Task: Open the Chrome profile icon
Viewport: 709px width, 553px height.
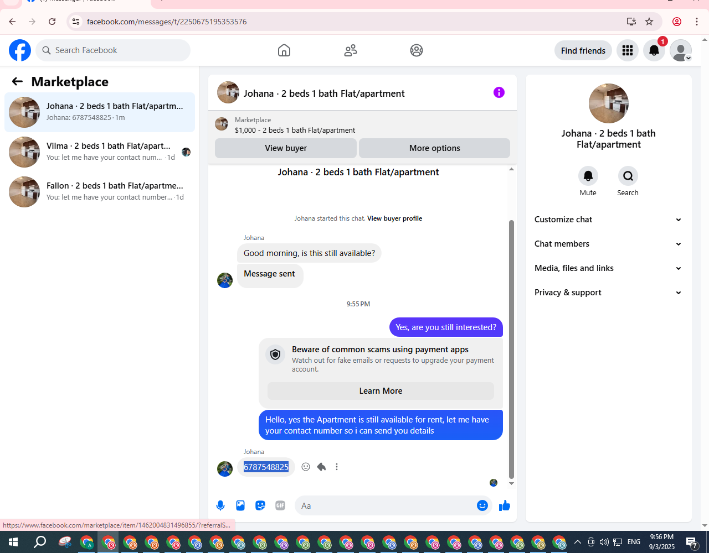Action: click(677, 22)
